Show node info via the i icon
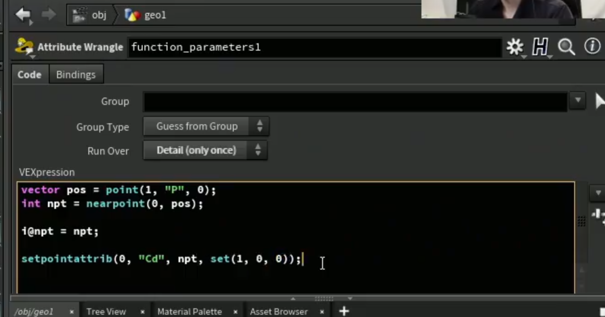The width and height of the screenshot is (605, 317). 592,46
